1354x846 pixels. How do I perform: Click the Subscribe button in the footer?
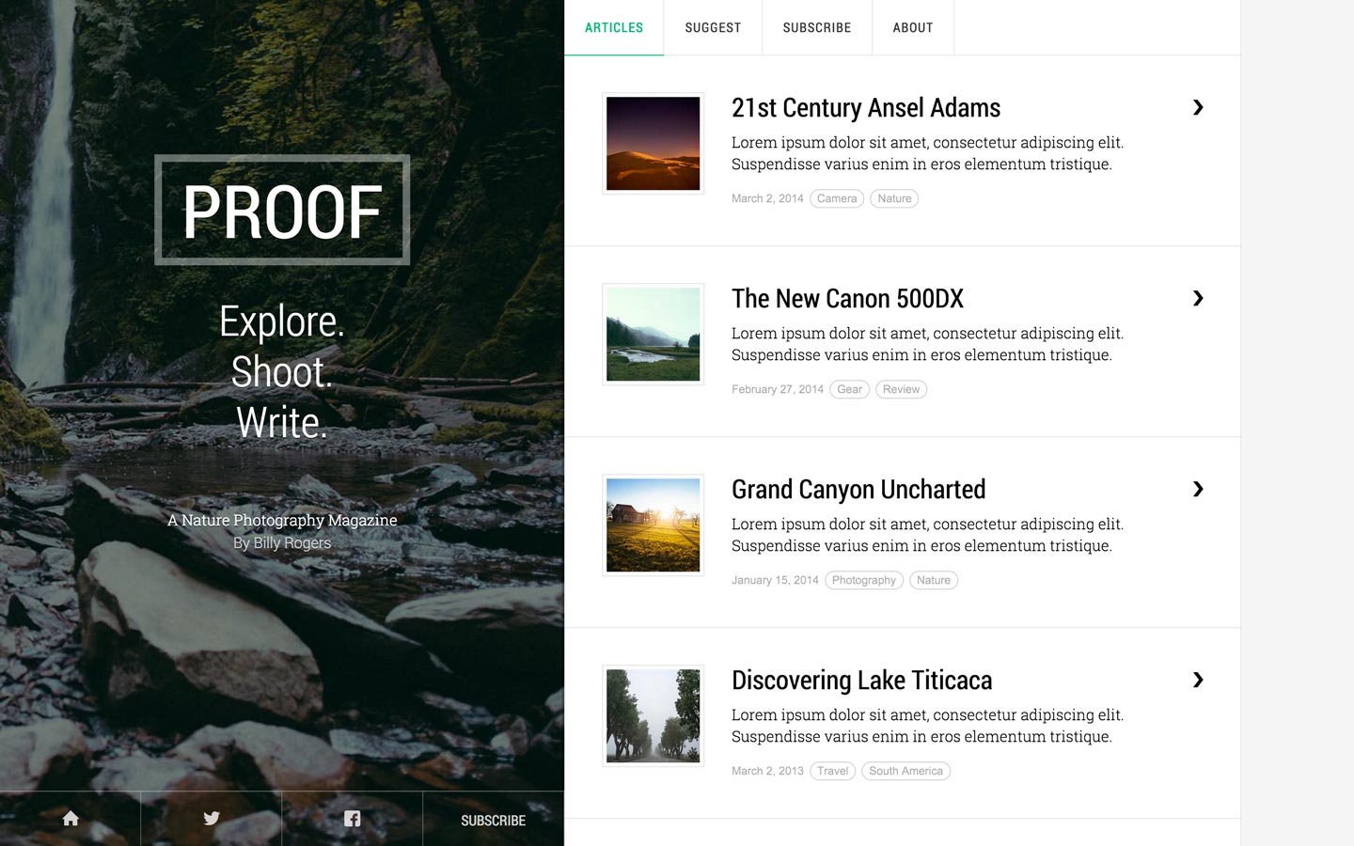[x=493, y=819]
